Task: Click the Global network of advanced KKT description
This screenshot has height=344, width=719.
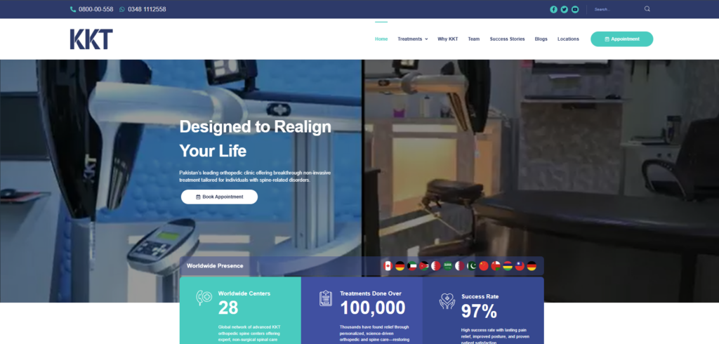Action: [x=249, y=333]
